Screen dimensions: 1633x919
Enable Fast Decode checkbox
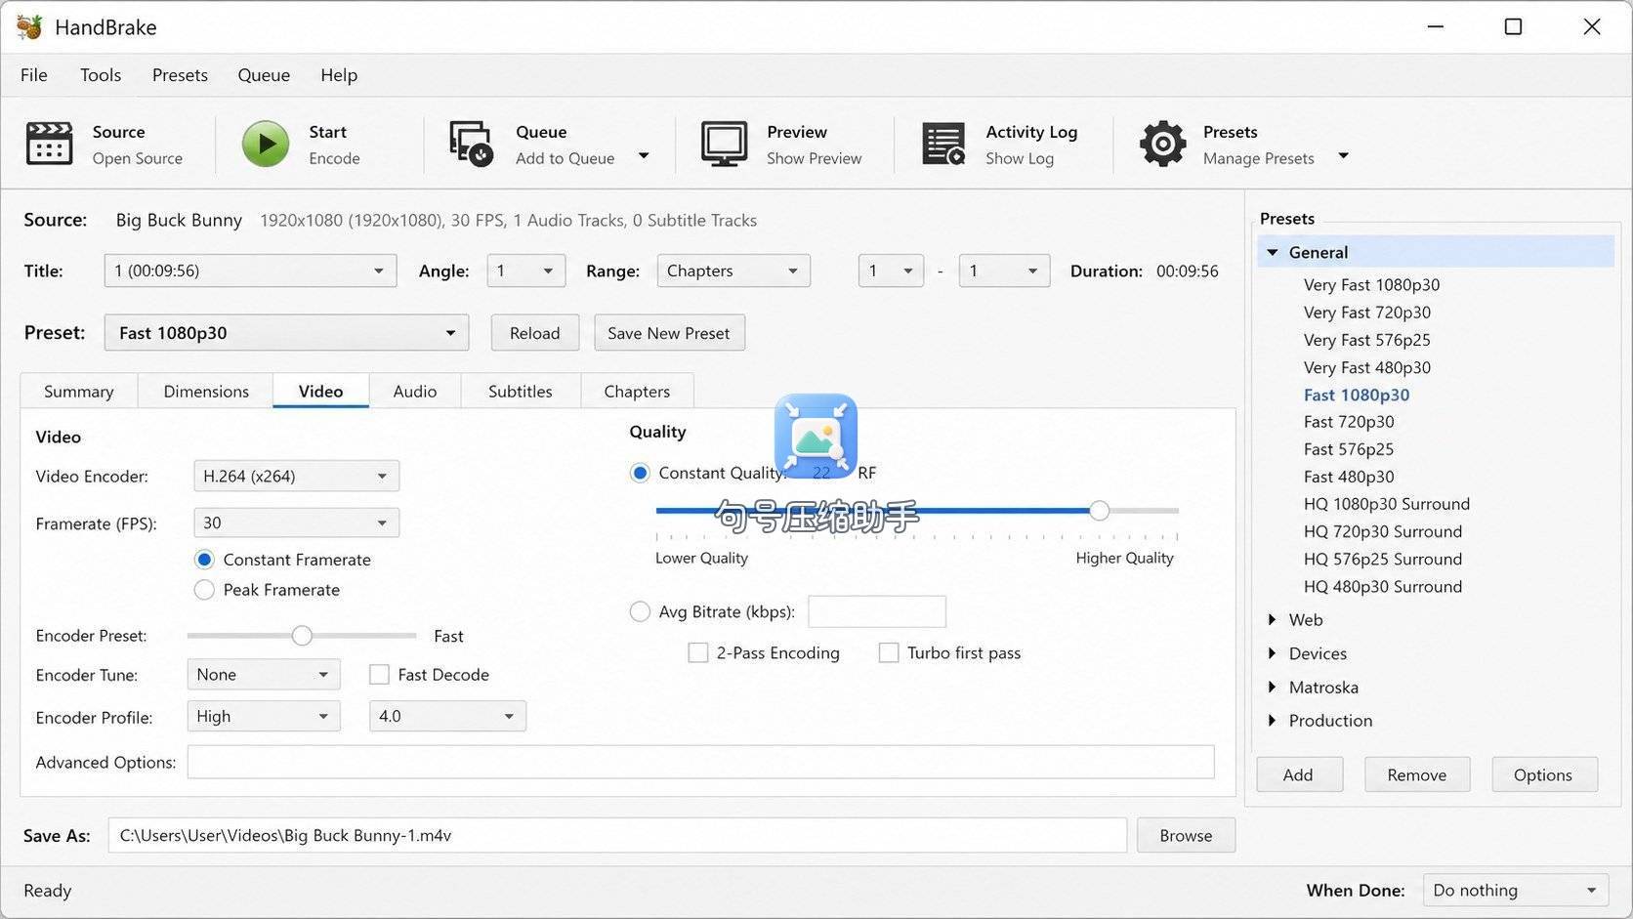379,675
